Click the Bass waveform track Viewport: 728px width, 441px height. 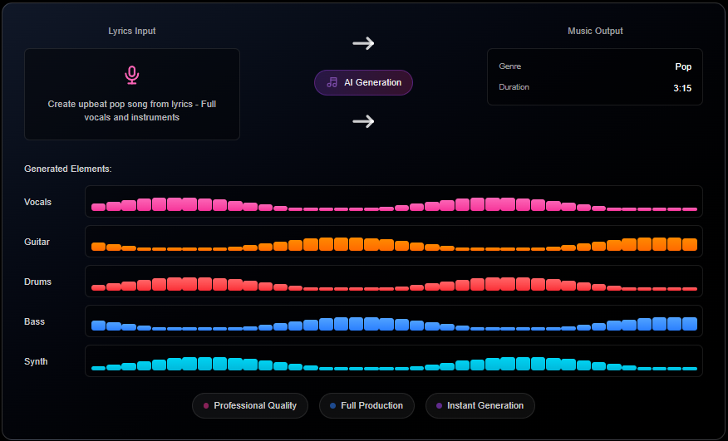coord(394,321)
